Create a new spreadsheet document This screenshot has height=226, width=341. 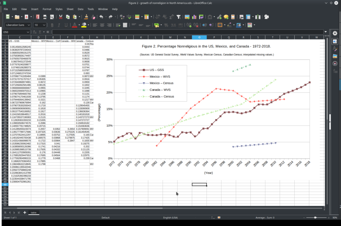click(8, 17)
